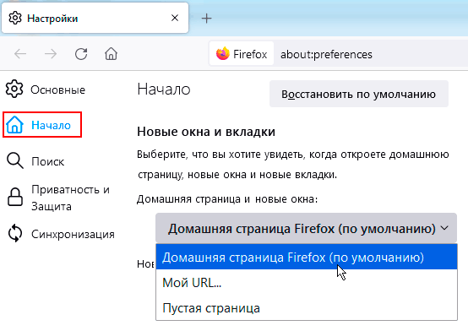Reload the current page
This screenshot has width=468, height=331.
click(81, 54)
